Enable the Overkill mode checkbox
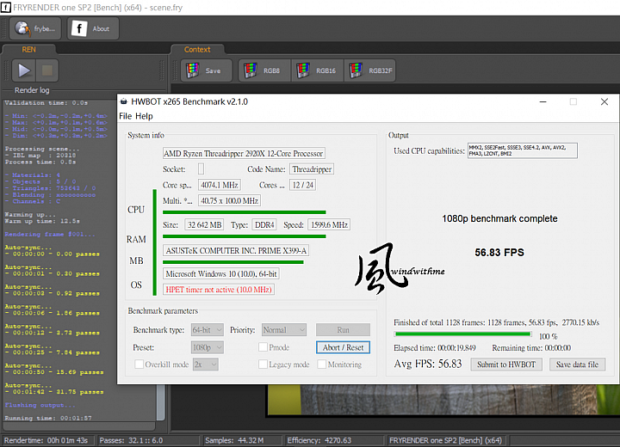 coord(139,364)
